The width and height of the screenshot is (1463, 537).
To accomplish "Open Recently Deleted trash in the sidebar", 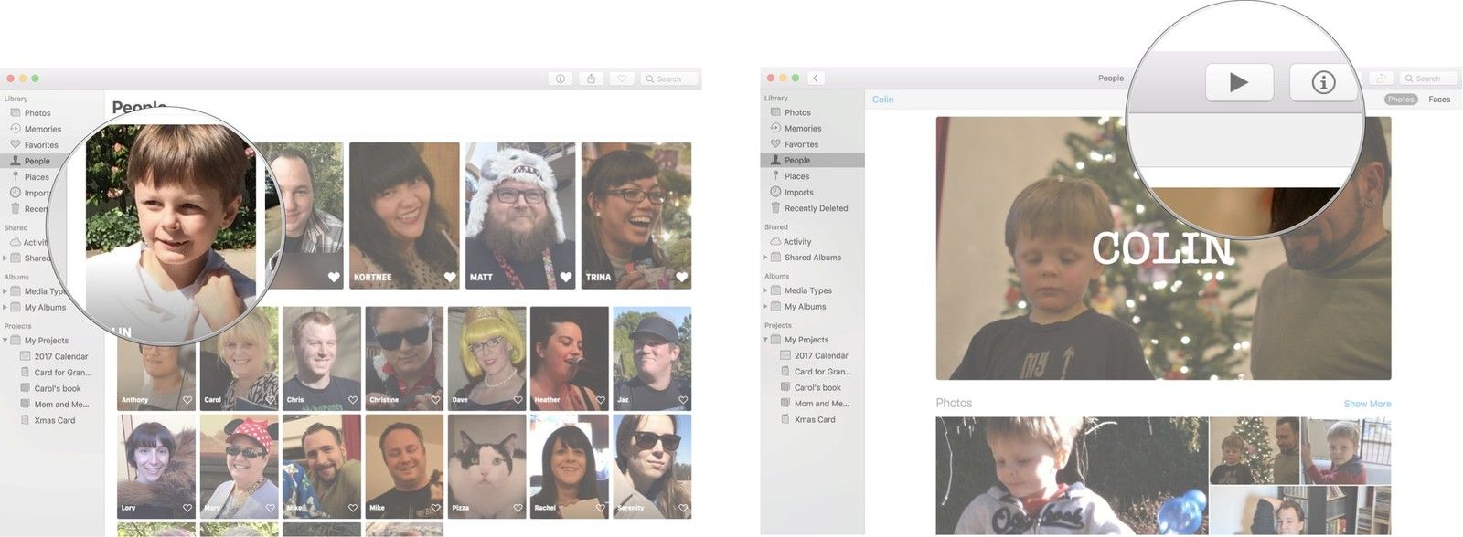I will 816,208.
